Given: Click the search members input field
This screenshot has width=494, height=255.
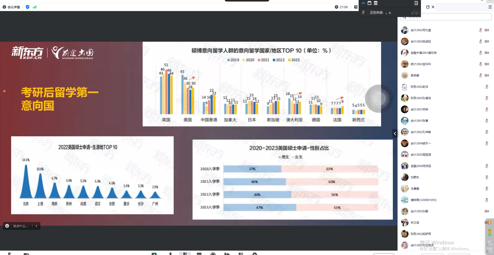Looking at the screenshot, I should [x=448, y=17].
